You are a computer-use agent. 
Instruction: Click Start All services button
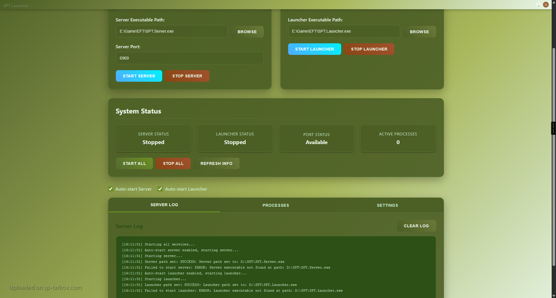pos(134,163)
